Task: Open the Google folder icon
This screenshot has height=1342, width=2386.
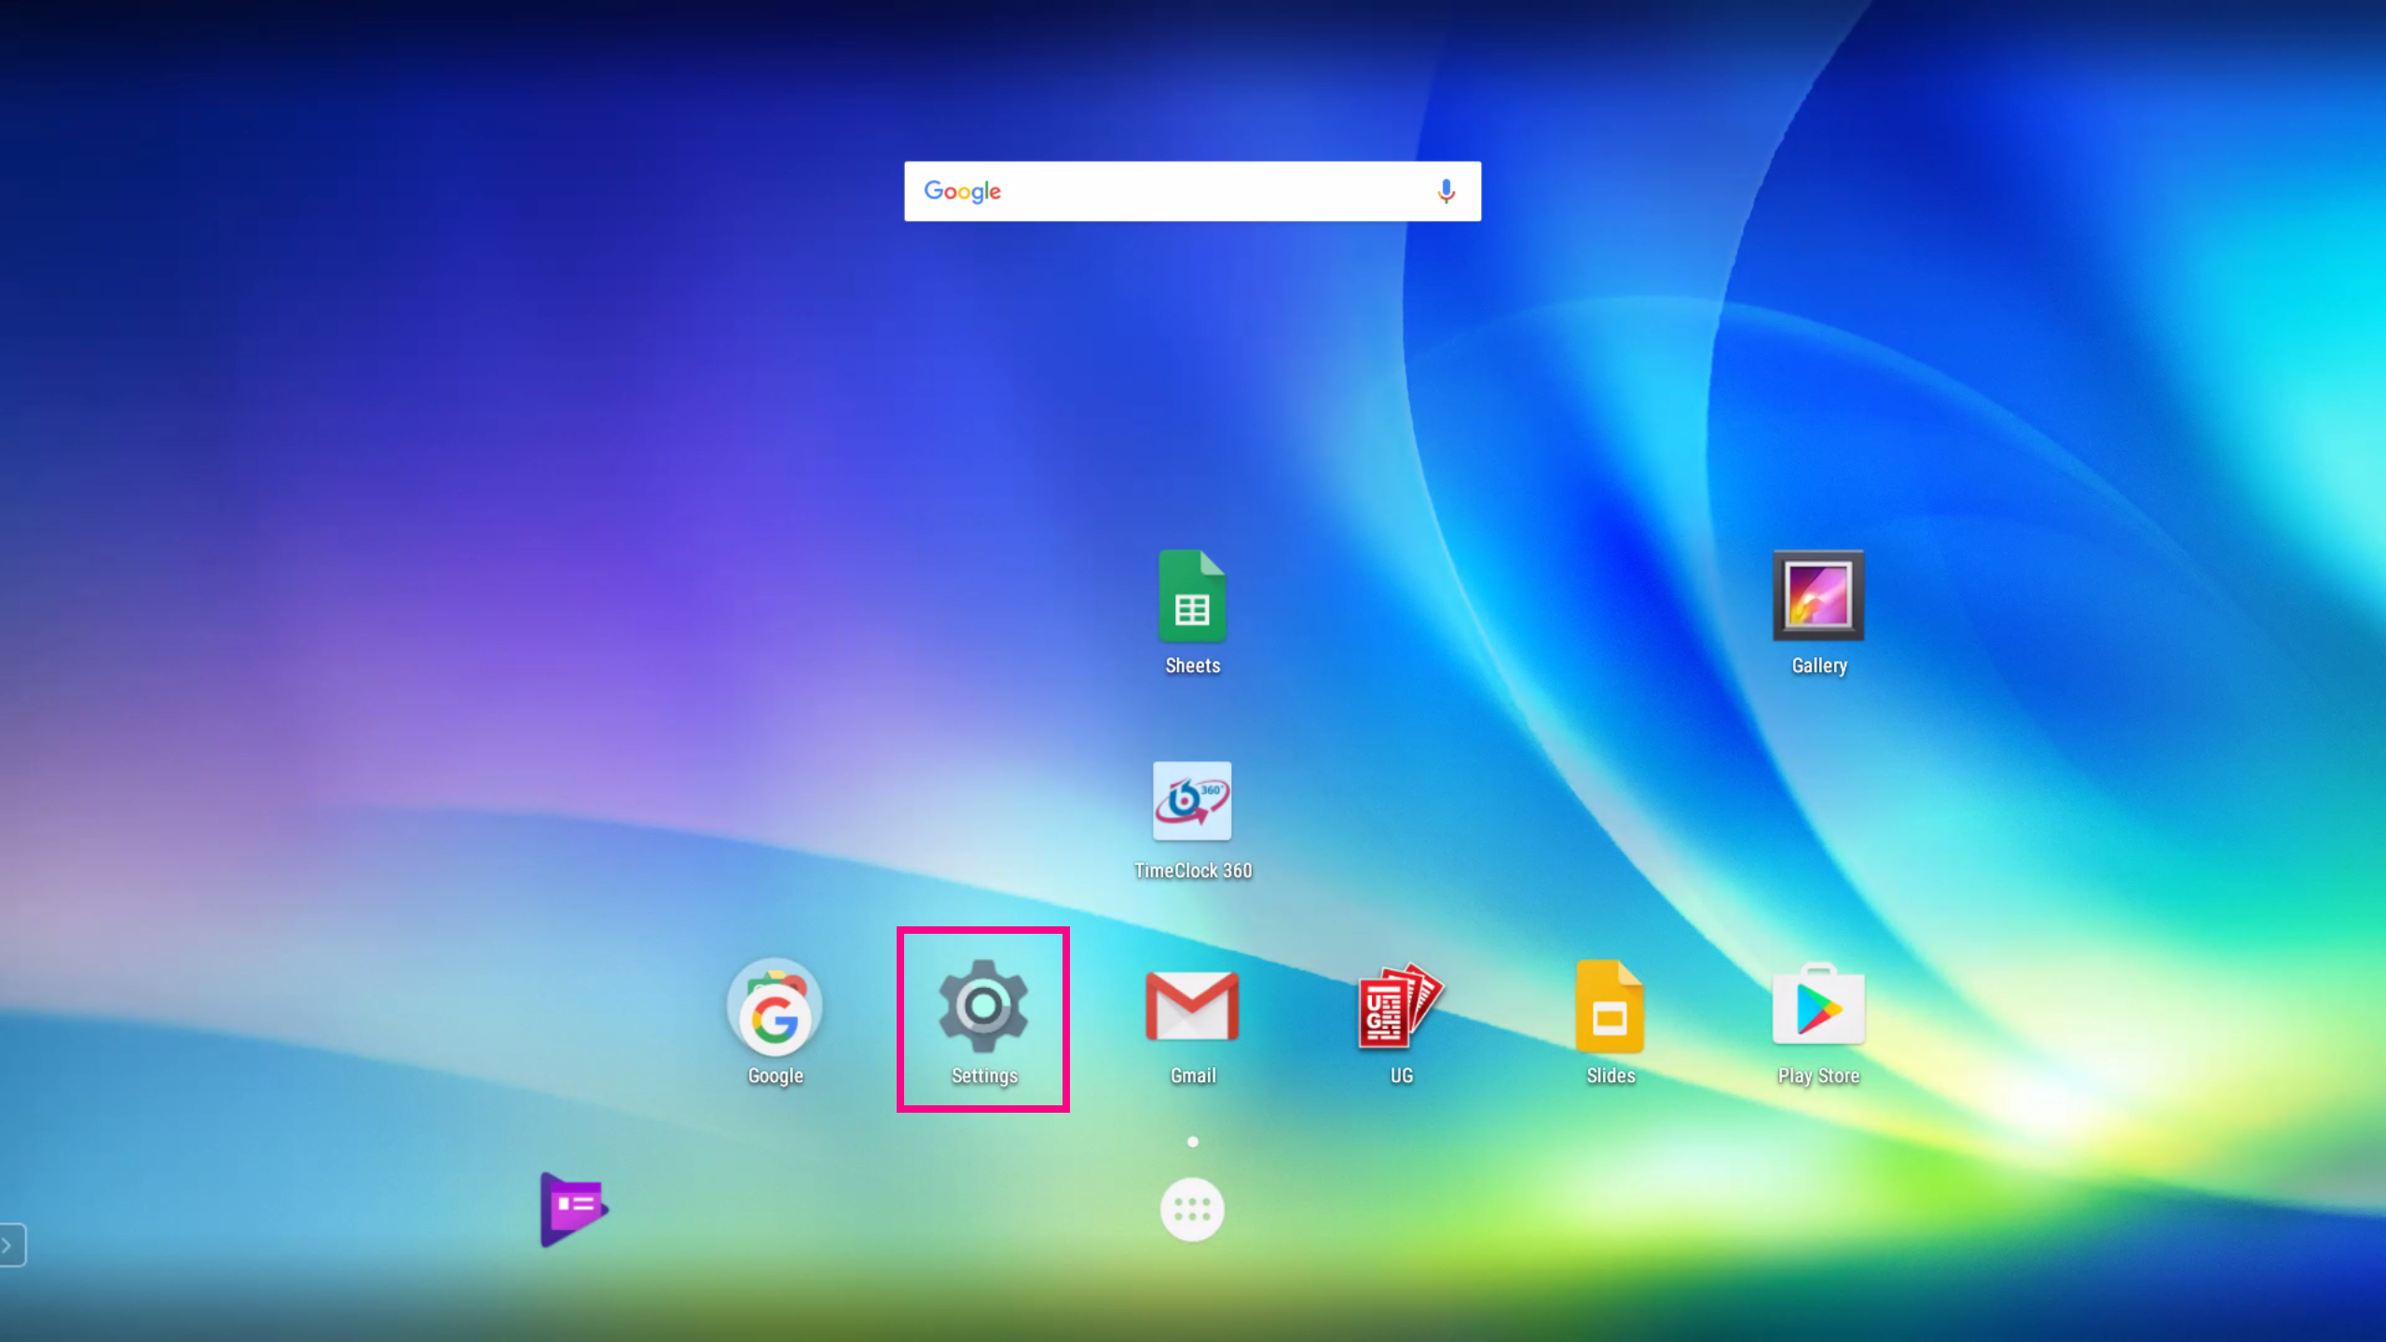Action: (x=775, y=1006)
